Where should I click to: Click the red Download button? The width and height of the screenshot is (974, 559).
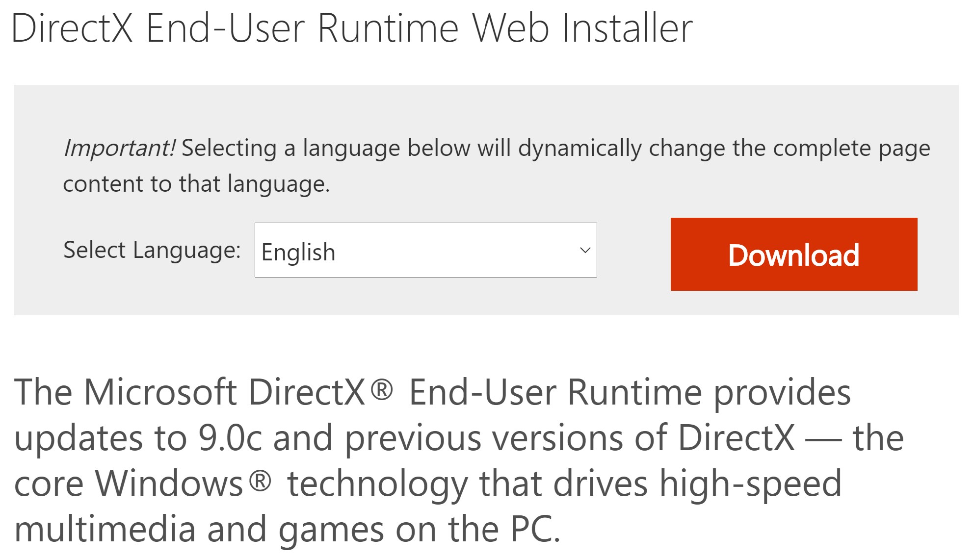[793, 254]
